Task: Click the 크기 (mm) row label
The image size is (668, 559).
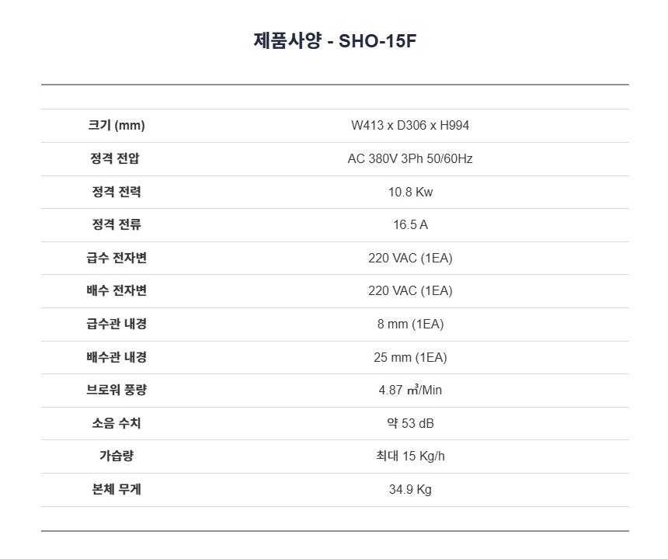Action: [x=117, y=126]
